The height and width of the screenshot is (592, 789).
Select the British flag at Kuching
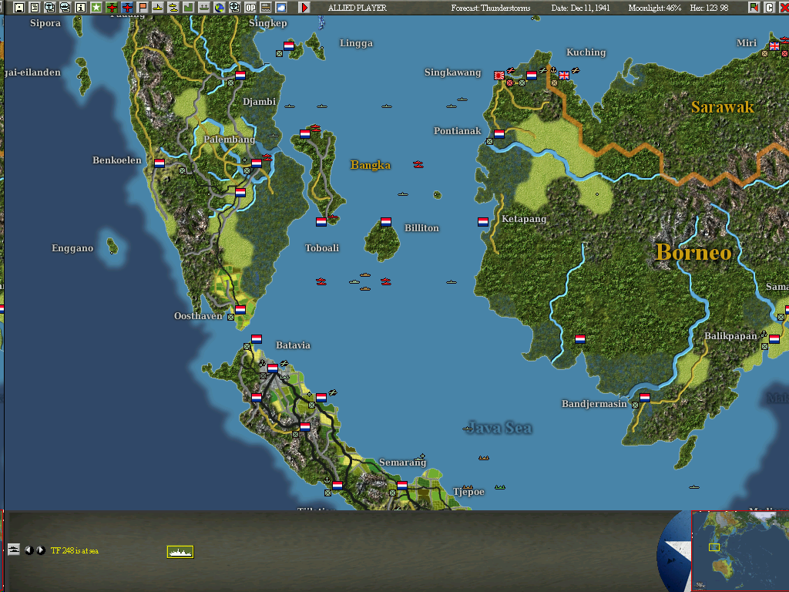pos(564,76)
